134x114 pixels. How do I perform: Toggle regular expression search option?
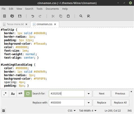tap(5, 94)
